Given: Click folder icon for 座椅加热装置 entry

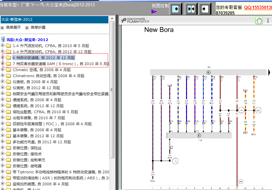Looking at the screenshot, I should pos(8,184).
